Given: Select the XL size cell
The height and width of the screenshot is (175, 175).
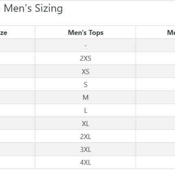Looking at the screenshot, I should click(x=85, y=123).
